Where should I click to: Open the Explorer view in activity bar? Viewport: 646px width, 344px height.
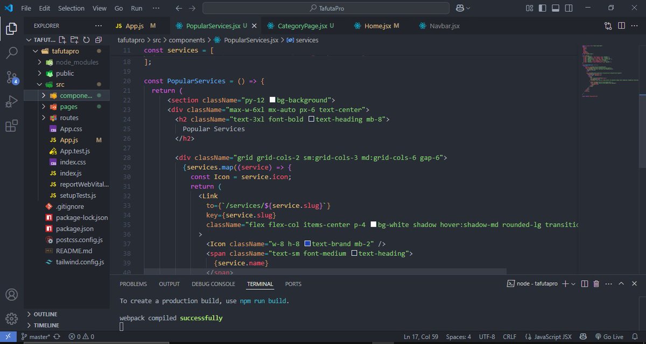(x=11, y=28)
